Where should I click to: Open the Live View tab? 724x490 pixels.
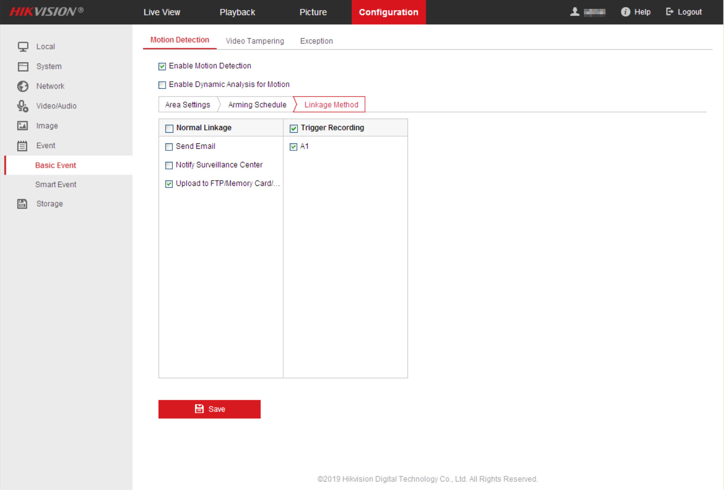pos(162,12)
